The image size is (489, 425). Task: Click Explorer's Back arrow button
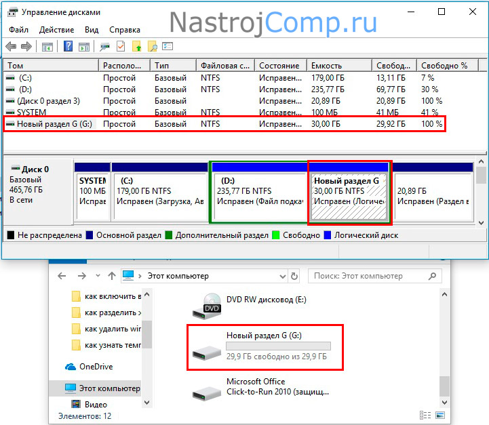[62, 276]
